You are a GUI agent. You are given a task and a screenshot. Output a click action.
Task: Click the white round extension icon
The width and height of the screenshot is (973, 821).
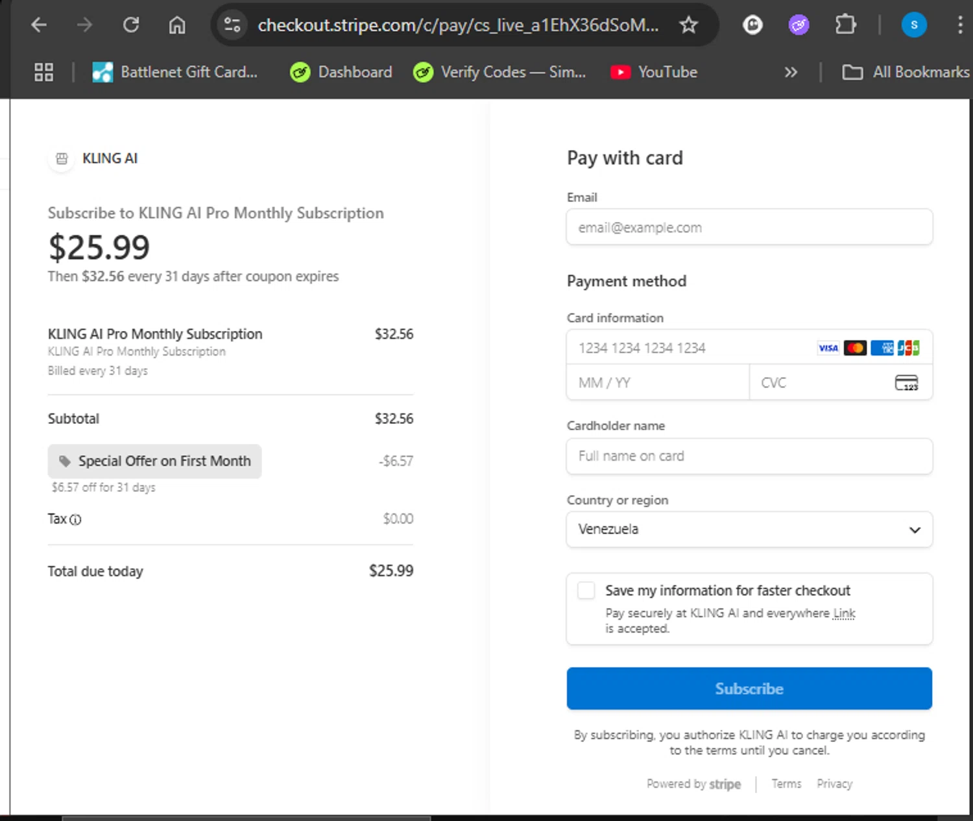click(752, 25)
